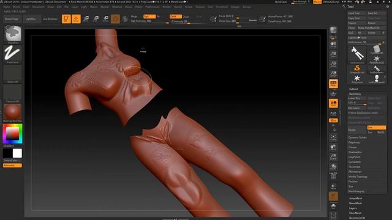The height and width of the screenshot is (220, 392).
Task: Adjust the Draw Size slider
Action: click(x=238, y=21)
